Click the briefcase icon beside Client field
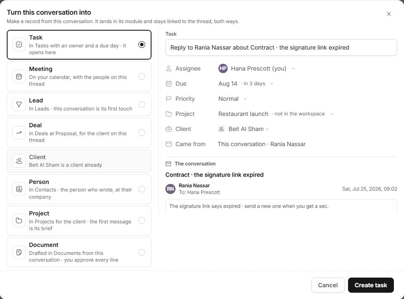Screen dimensions: 404x299 tap(169, 129)
